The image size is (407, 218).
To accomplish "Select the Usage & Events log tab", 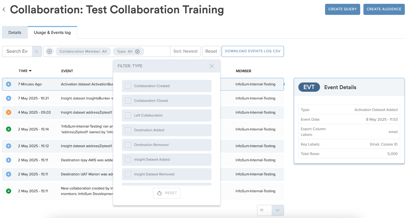I will coord(52,33).
